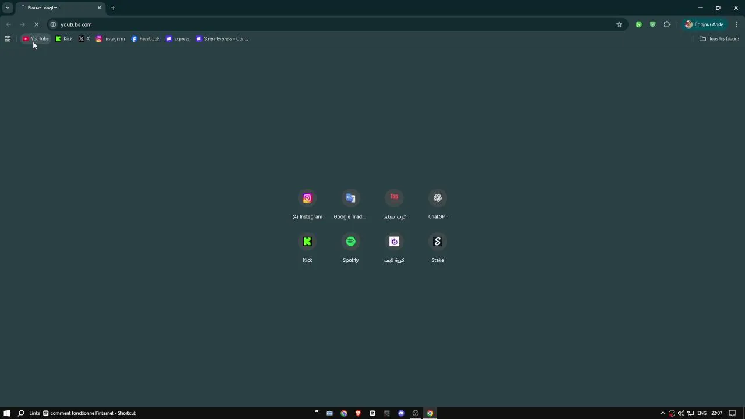Stop loading the page
The width and height of the screenshot is (745, 419).
(x=36, y=24)
